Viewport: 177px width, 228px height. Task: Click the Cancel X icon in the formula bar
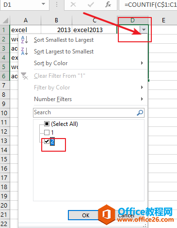(73, 4)
